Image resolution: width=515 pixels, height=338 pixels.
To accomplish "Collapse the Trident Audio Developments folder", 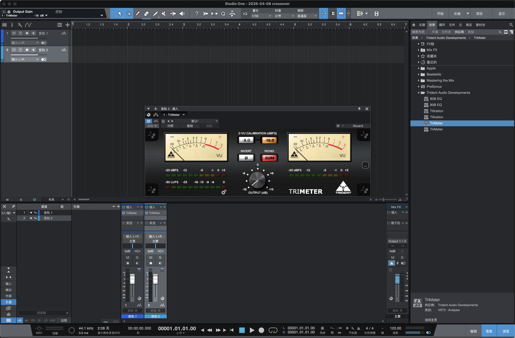I will coord(418,93).
